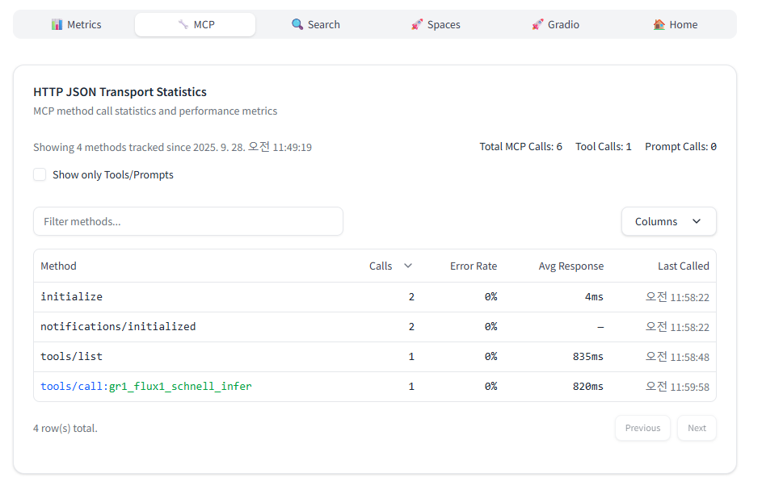Switch to the Spaces tab label
762x486 pixels.
click(444, 25)
